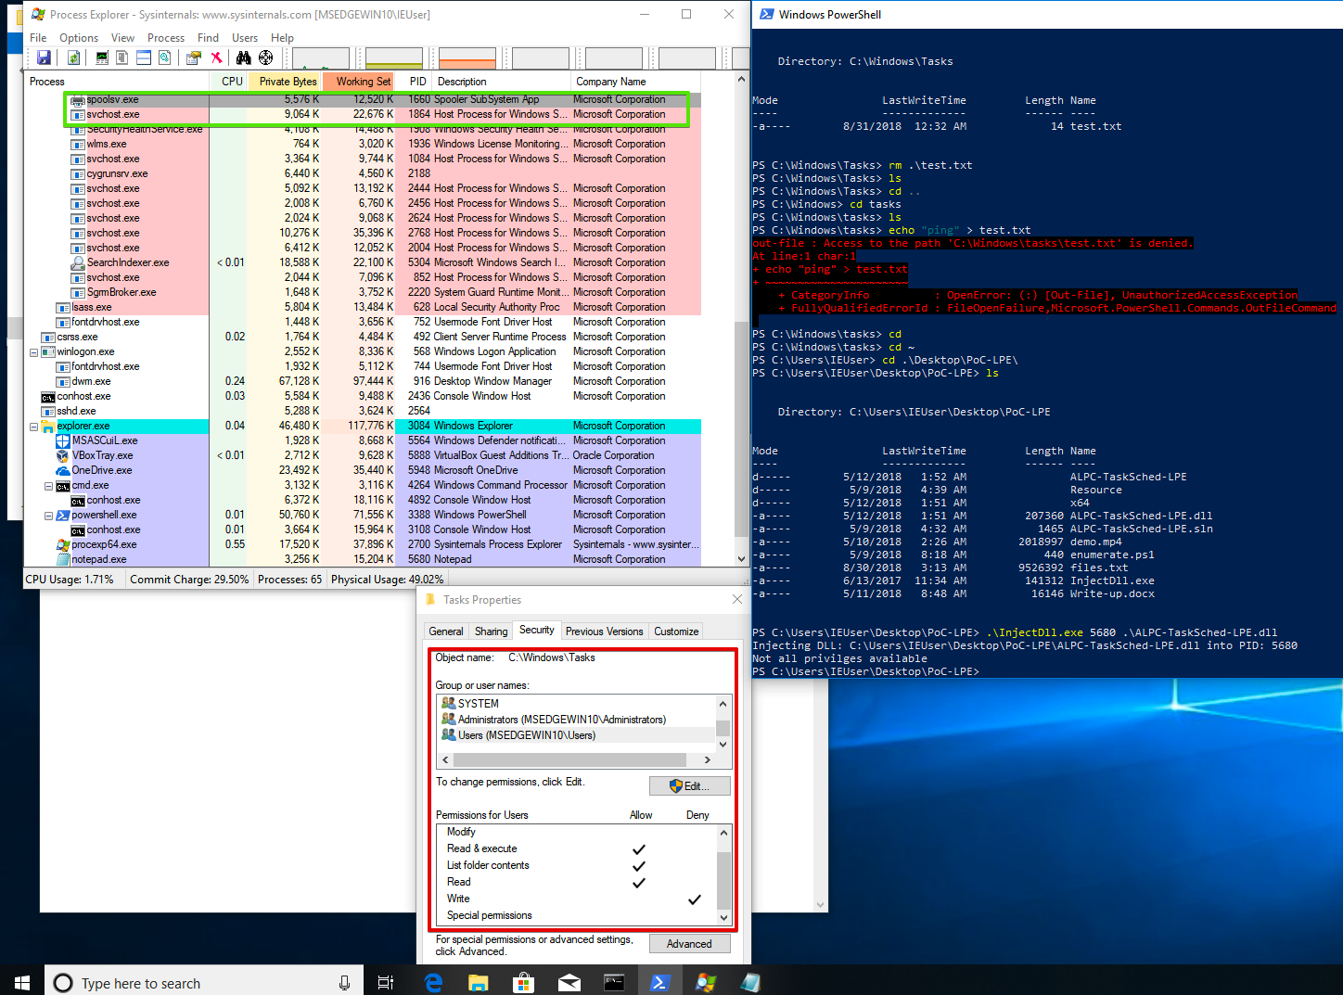Image resolution: width=1343 pixels, height=995 pixels.
Task: Open the System Information graph icon
Action: [101, 57]
